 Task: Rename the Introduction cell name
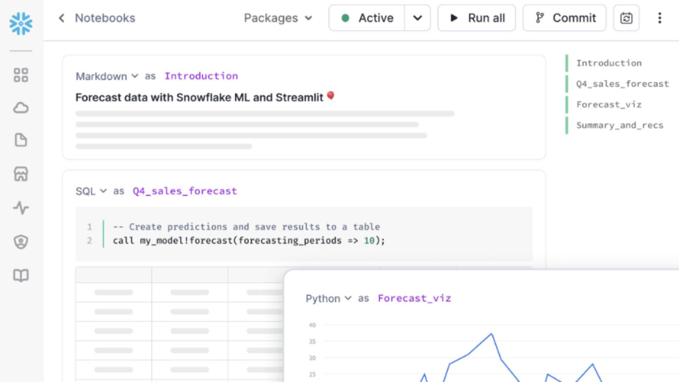pos(201,76)
